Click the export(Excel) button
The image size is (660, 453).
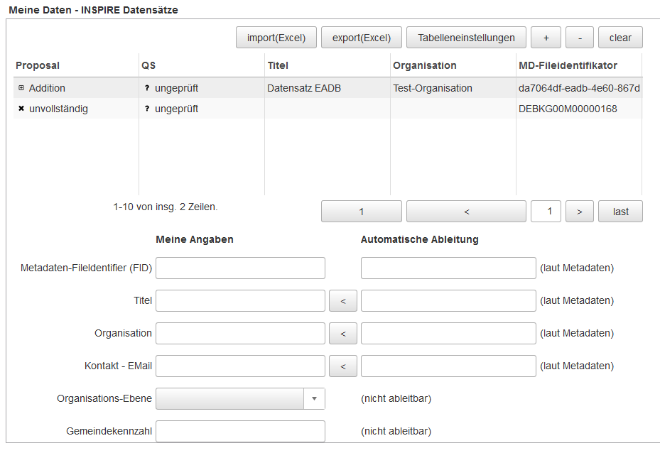pyautogui.click(x=362, y=38)
